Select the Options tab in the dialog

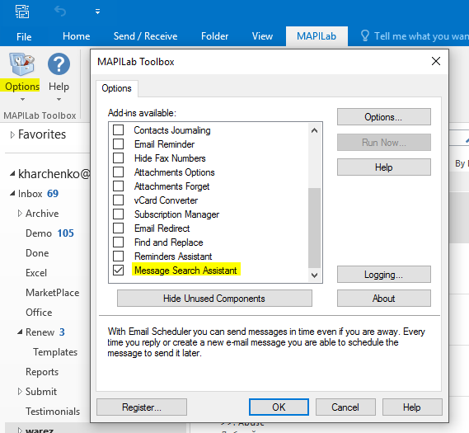117,88
